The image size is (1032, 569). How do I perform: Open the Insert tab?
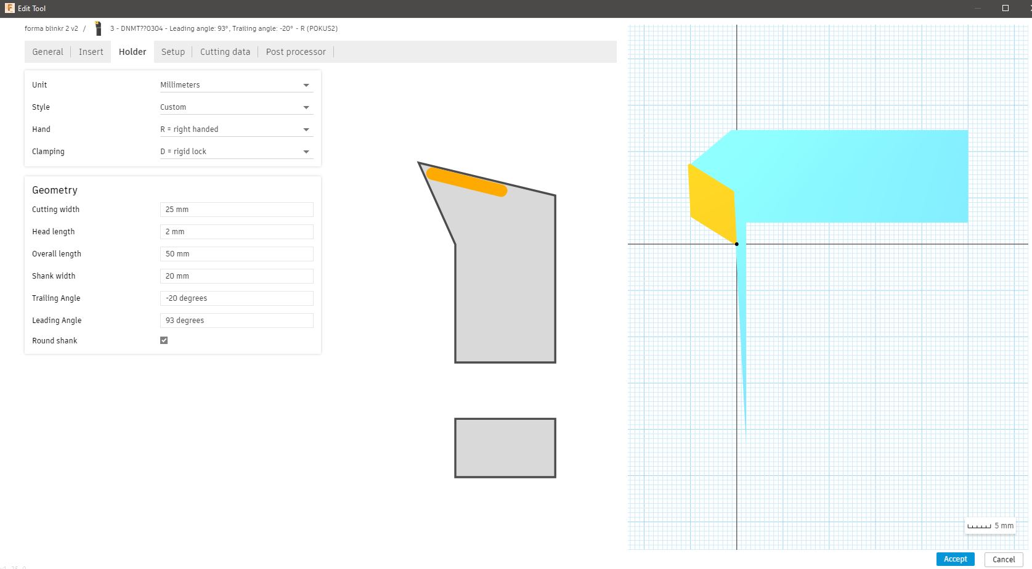[91, 52]
